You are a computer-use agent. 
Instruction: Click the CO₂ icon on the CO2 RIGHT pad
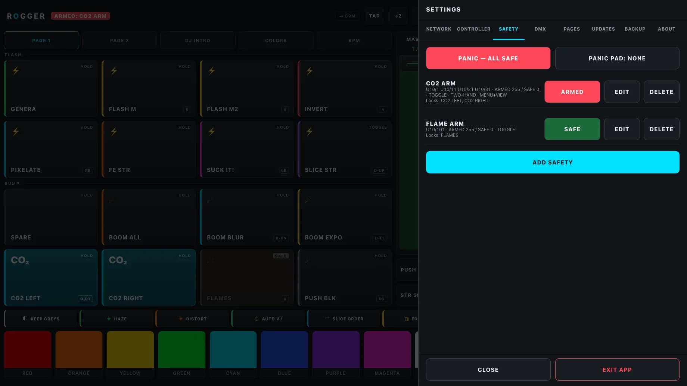click(118, 260)
